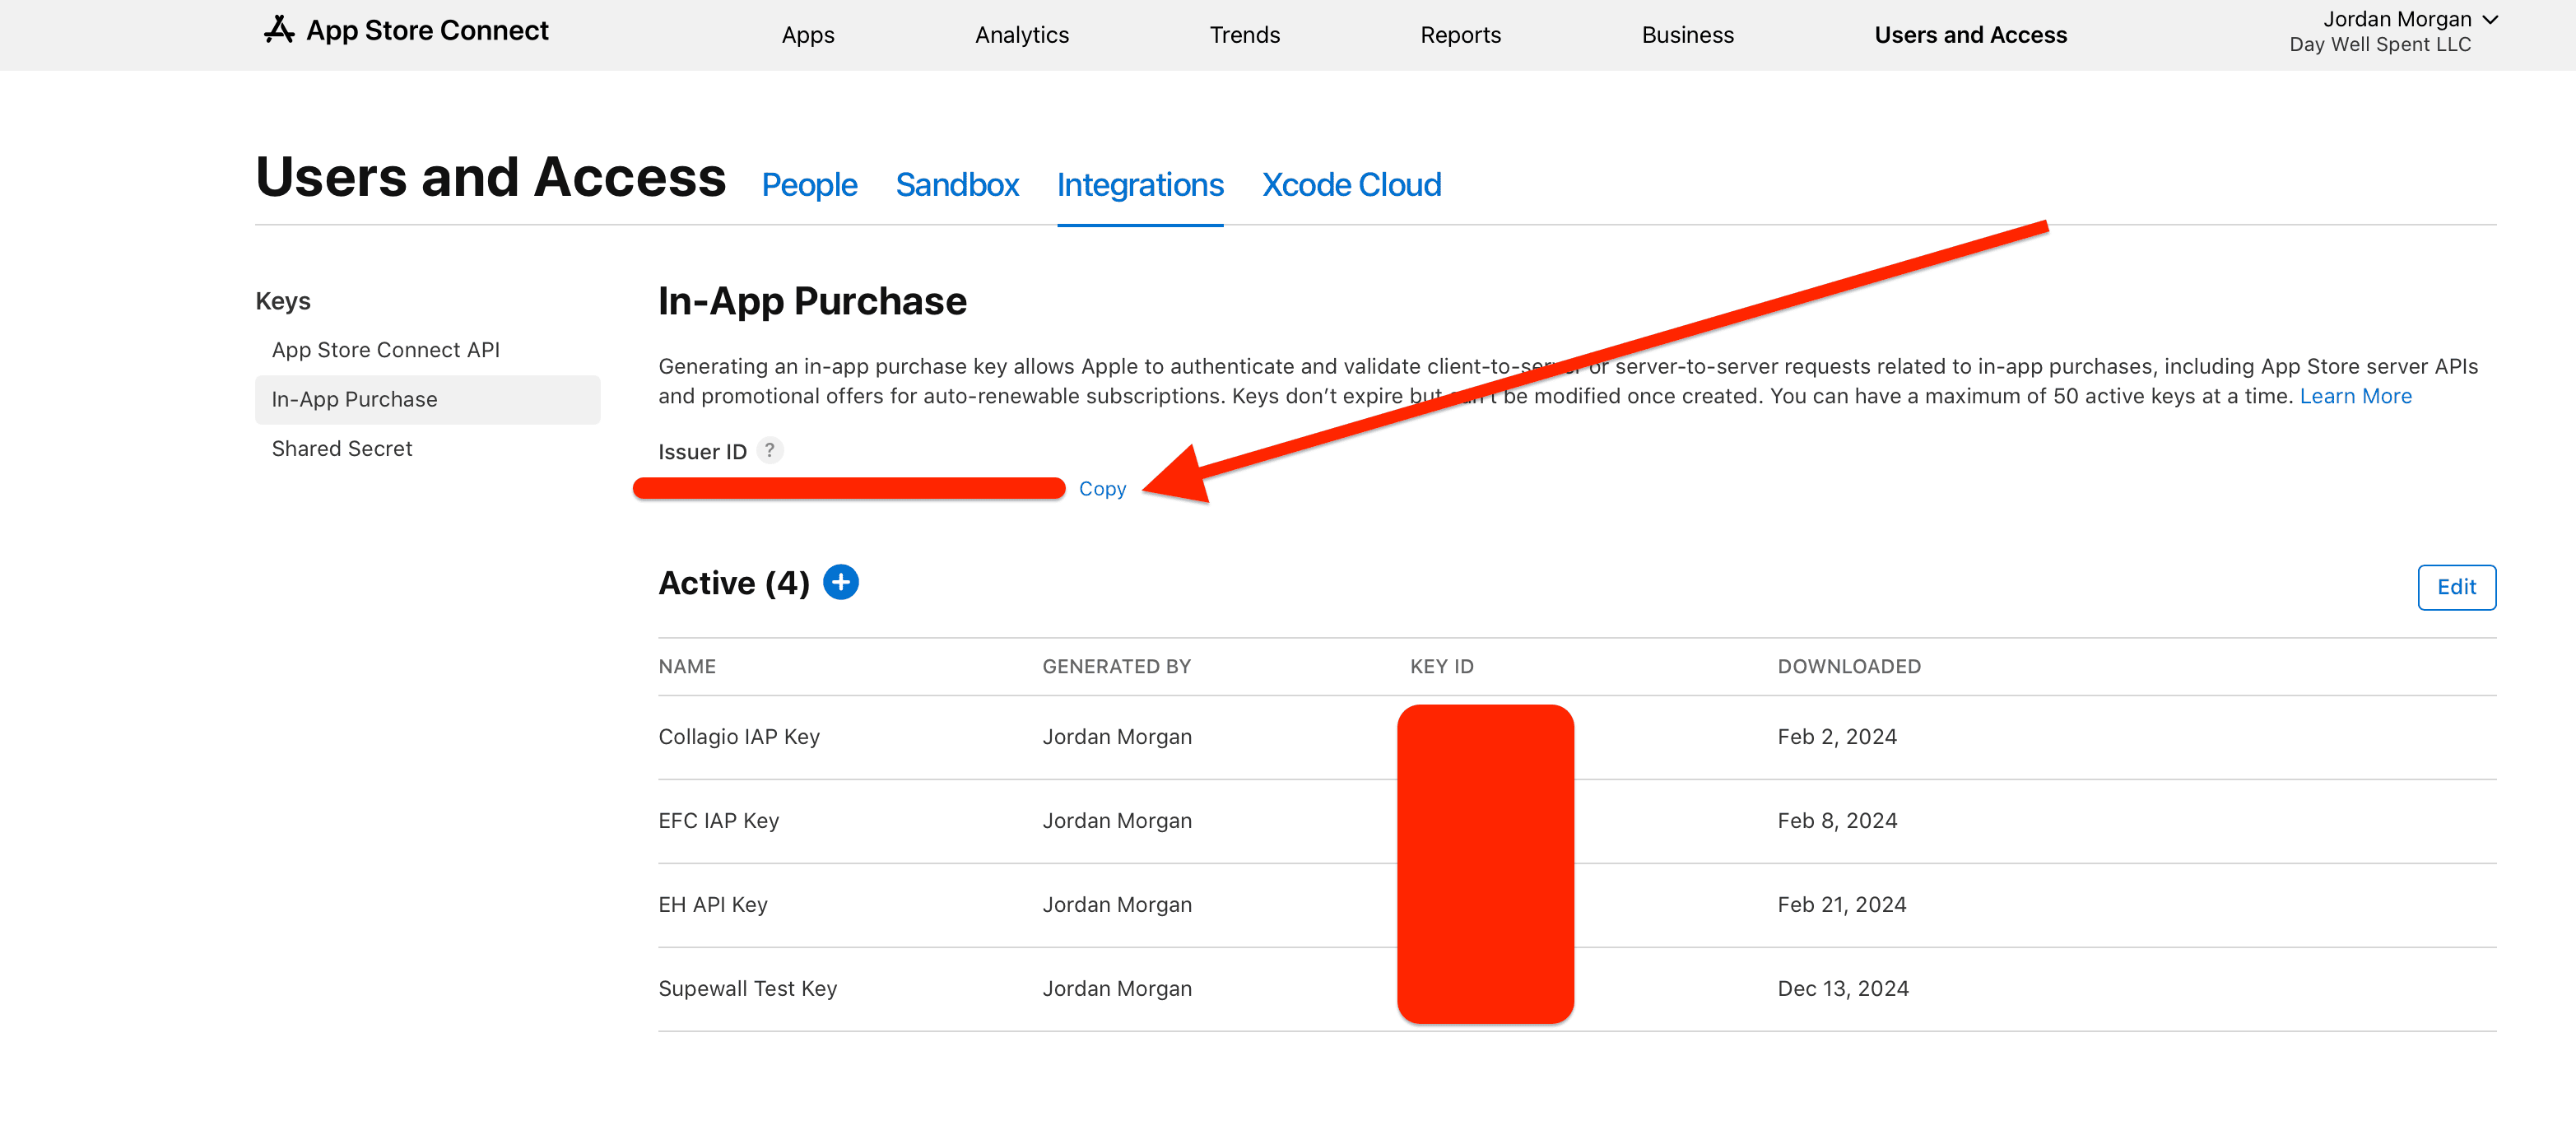Switch to the Xcode Cloud tab
Image resolution: width=2576 pixels, height=1121 pixels.
coord(1351,185)
